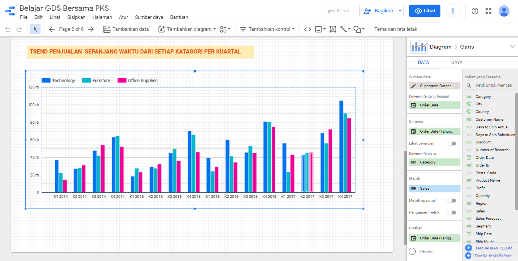Viewport: 518px width, 261px height.
Task: Open the File menu
Action: pos(24,17)
